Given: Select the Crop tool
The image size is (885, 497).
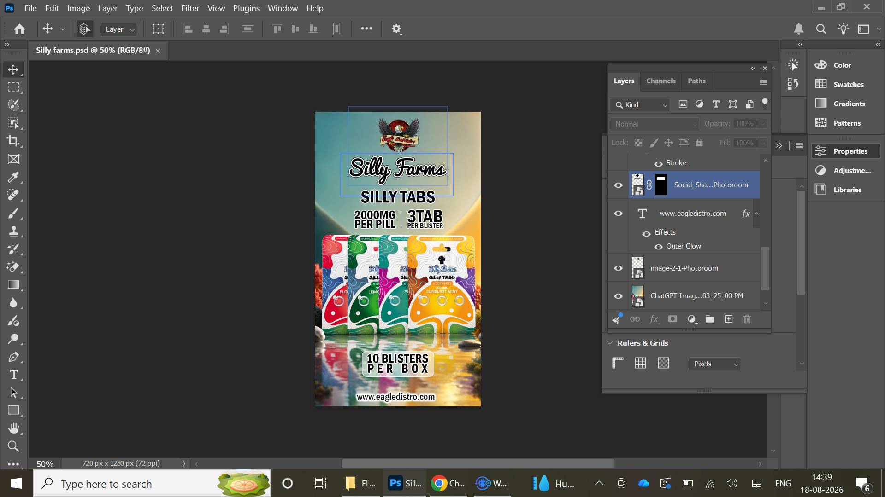Looking at the screenshot, I should [13, 141].
